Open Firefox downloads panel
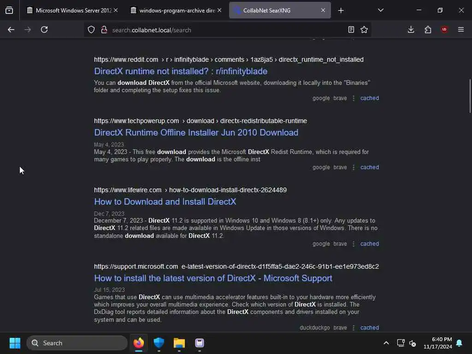472x354 pixels. [411, 29]
